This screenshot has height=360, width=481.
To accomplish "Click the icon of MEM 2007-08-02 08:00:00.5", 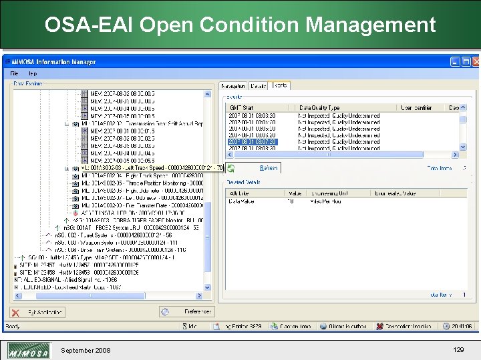I will pyautogui.click(x=84, y=94).
